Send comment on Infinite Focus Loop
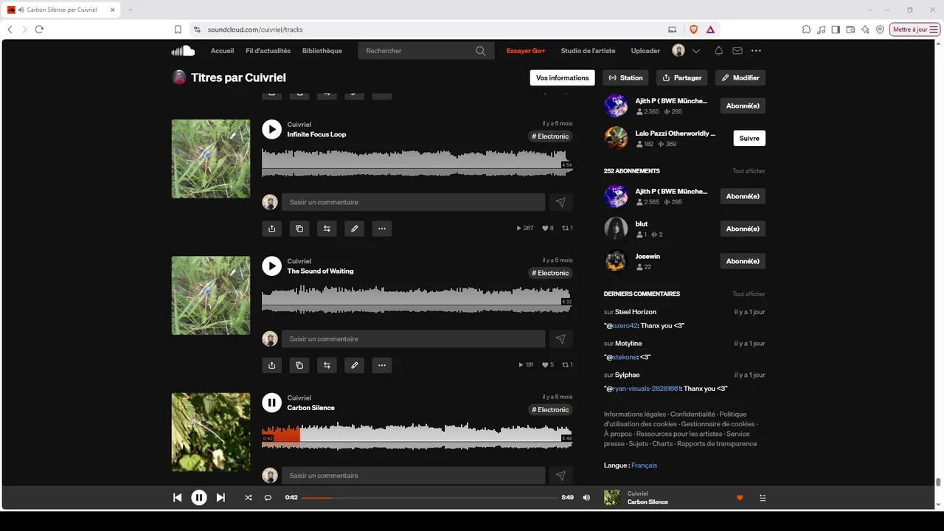The height and width of the screenshot is (531, 944). 560,202
